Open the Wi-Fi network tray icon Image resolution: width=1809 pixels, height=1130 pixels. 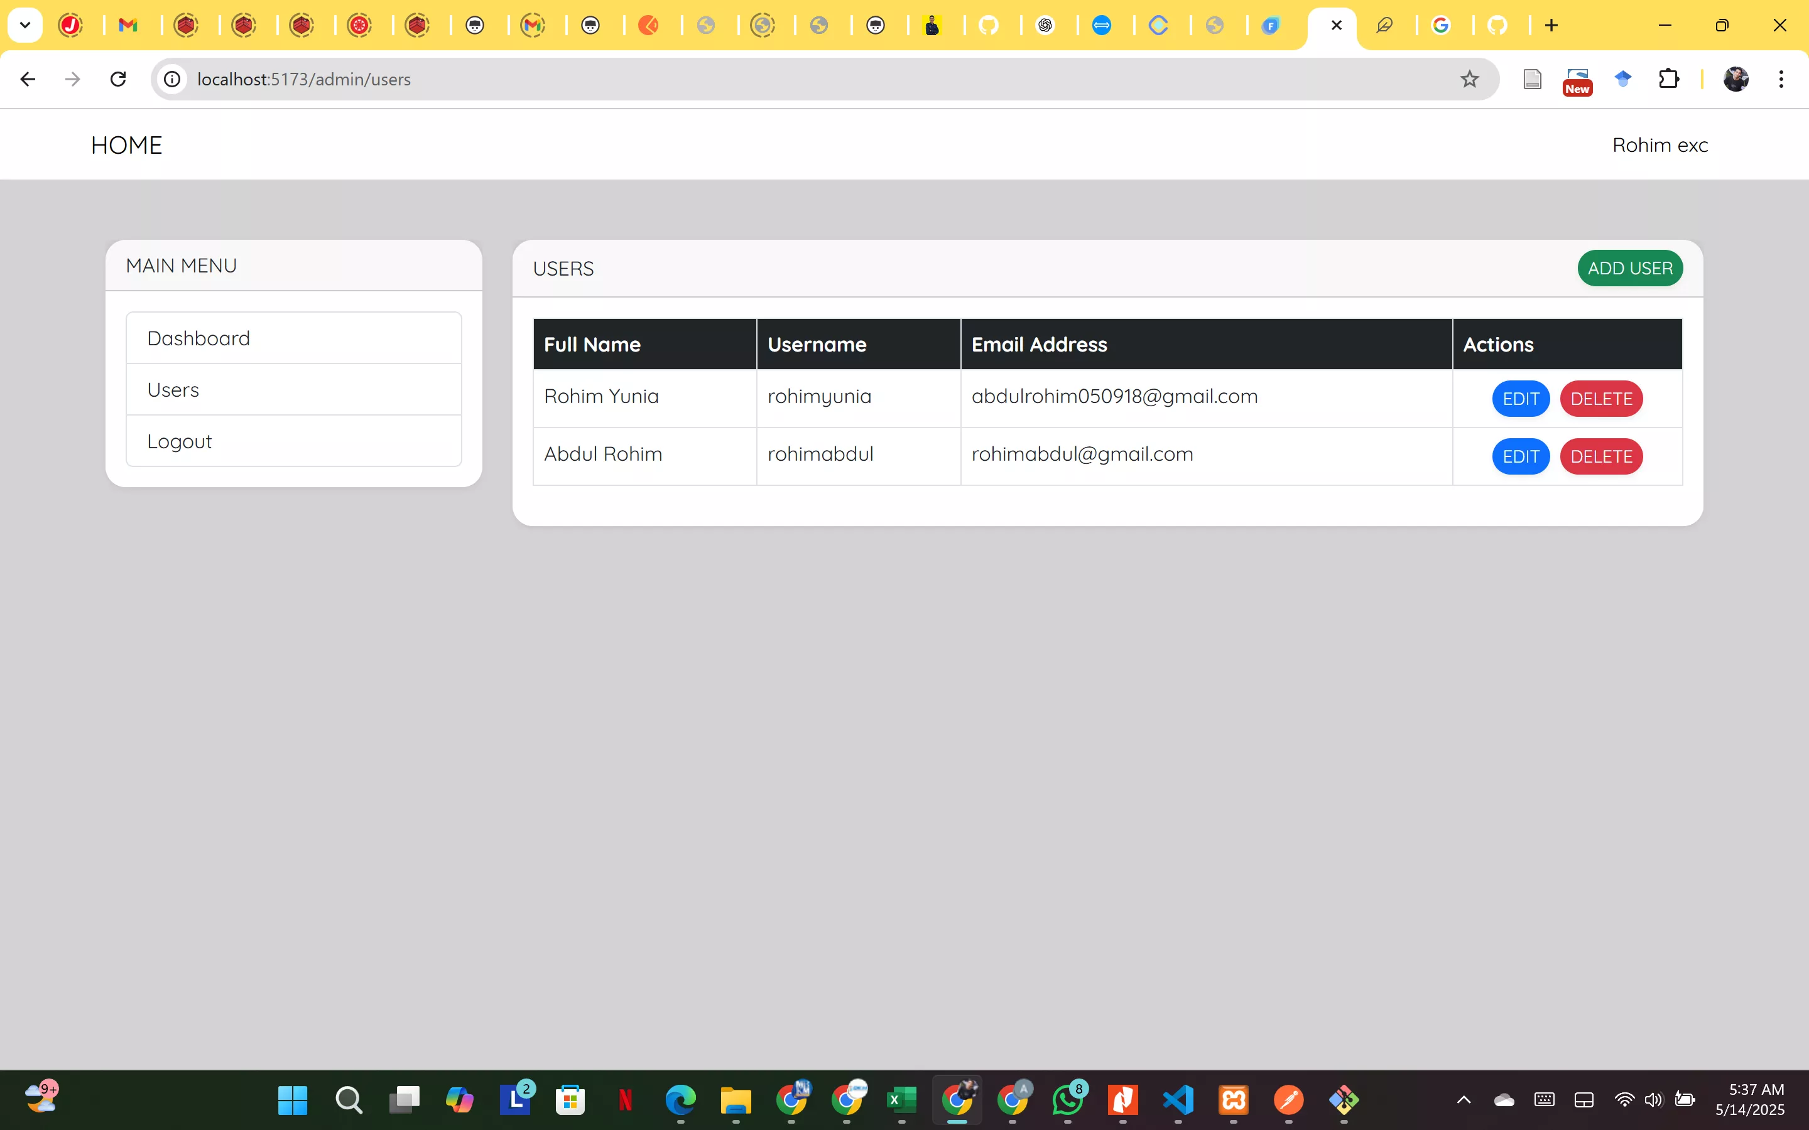(1624, 1099)
